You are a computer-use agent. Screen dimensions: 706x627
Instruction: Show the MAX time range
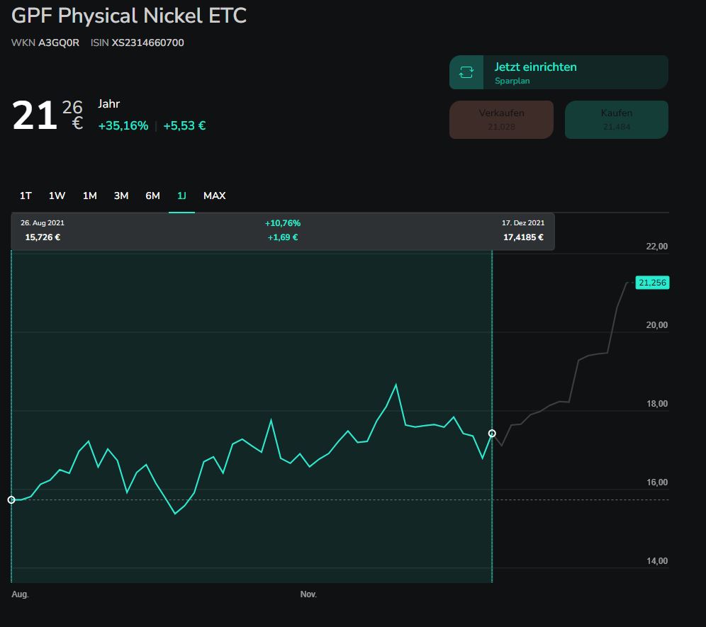point(214,196)
